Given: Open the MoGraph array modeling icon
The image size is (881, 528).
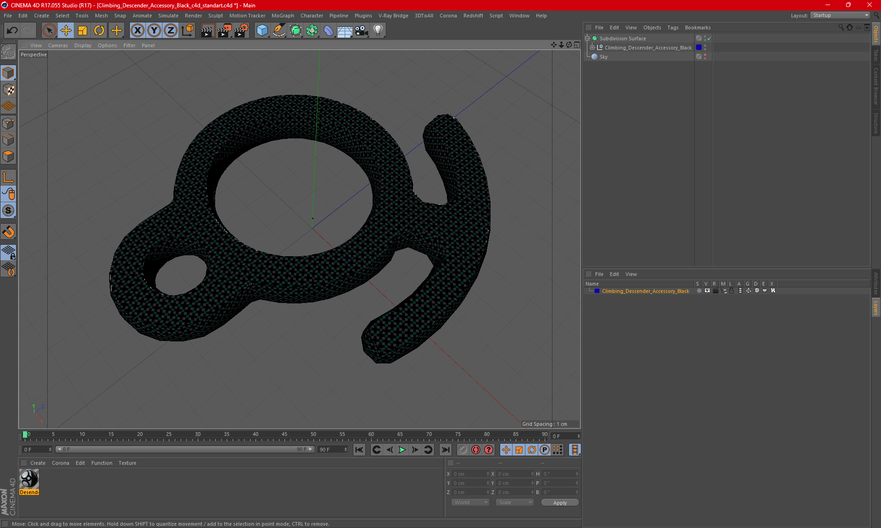Looking at the screenshot, I should (312, 31).
